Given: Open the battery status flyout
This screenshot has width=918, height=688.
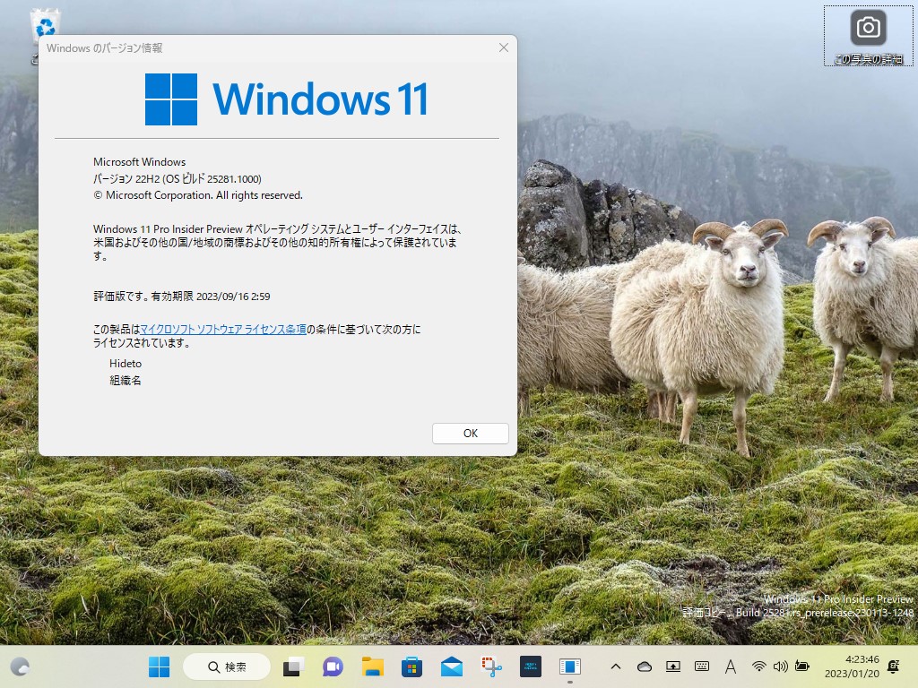Looking at the screenshot, I should tap(801, 666).
